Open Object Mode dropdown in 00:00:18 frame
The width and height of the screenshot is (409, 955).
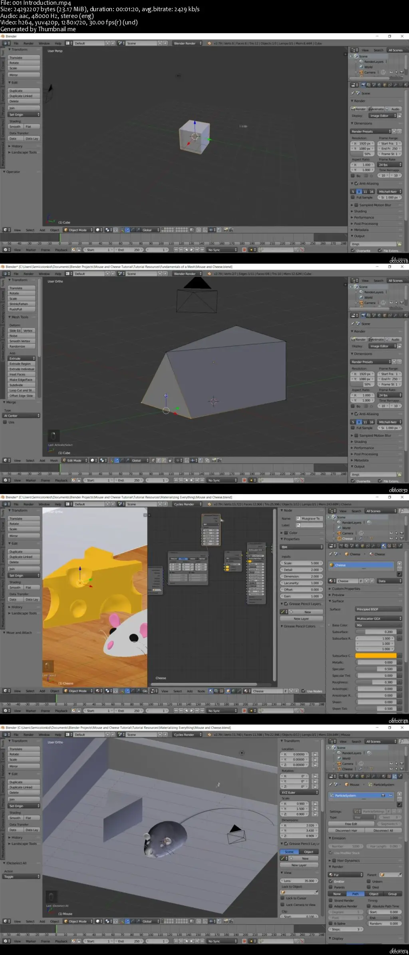click(78, 230)
